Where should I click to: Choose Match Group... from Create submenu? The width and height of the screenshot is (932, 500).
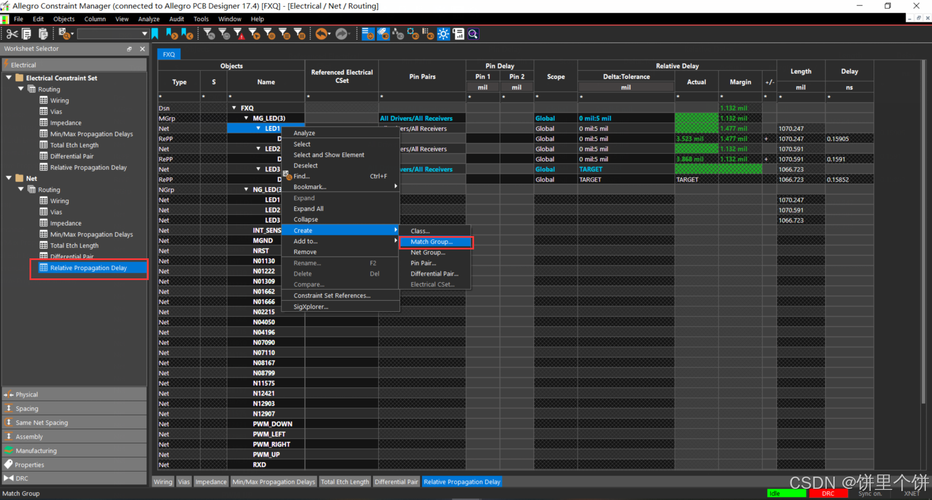[x=436, y=242]
